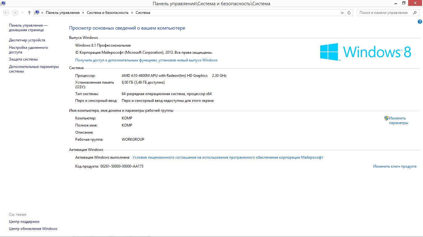Click the computer icon in address bar
This screenshot has height=237, width=423.
[x=37, y=13]
